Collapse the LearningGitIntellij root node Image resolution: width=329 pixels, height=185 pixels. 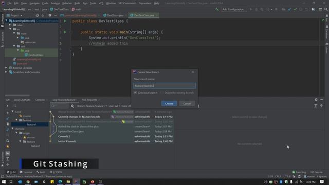coord(7,21)
